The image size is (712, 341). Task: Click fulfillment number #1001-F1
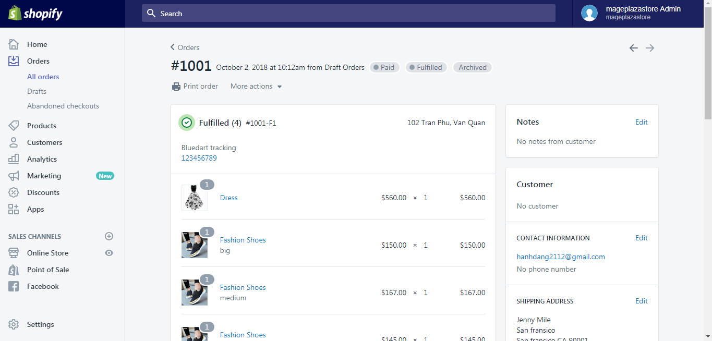[261, 123]
